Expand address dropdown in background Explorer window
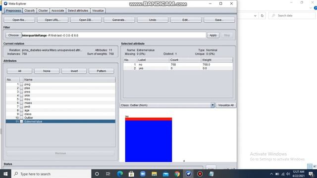 coord(255,15)
